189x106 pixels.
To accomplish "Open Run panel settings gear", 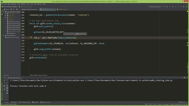I will pos(184,78).
